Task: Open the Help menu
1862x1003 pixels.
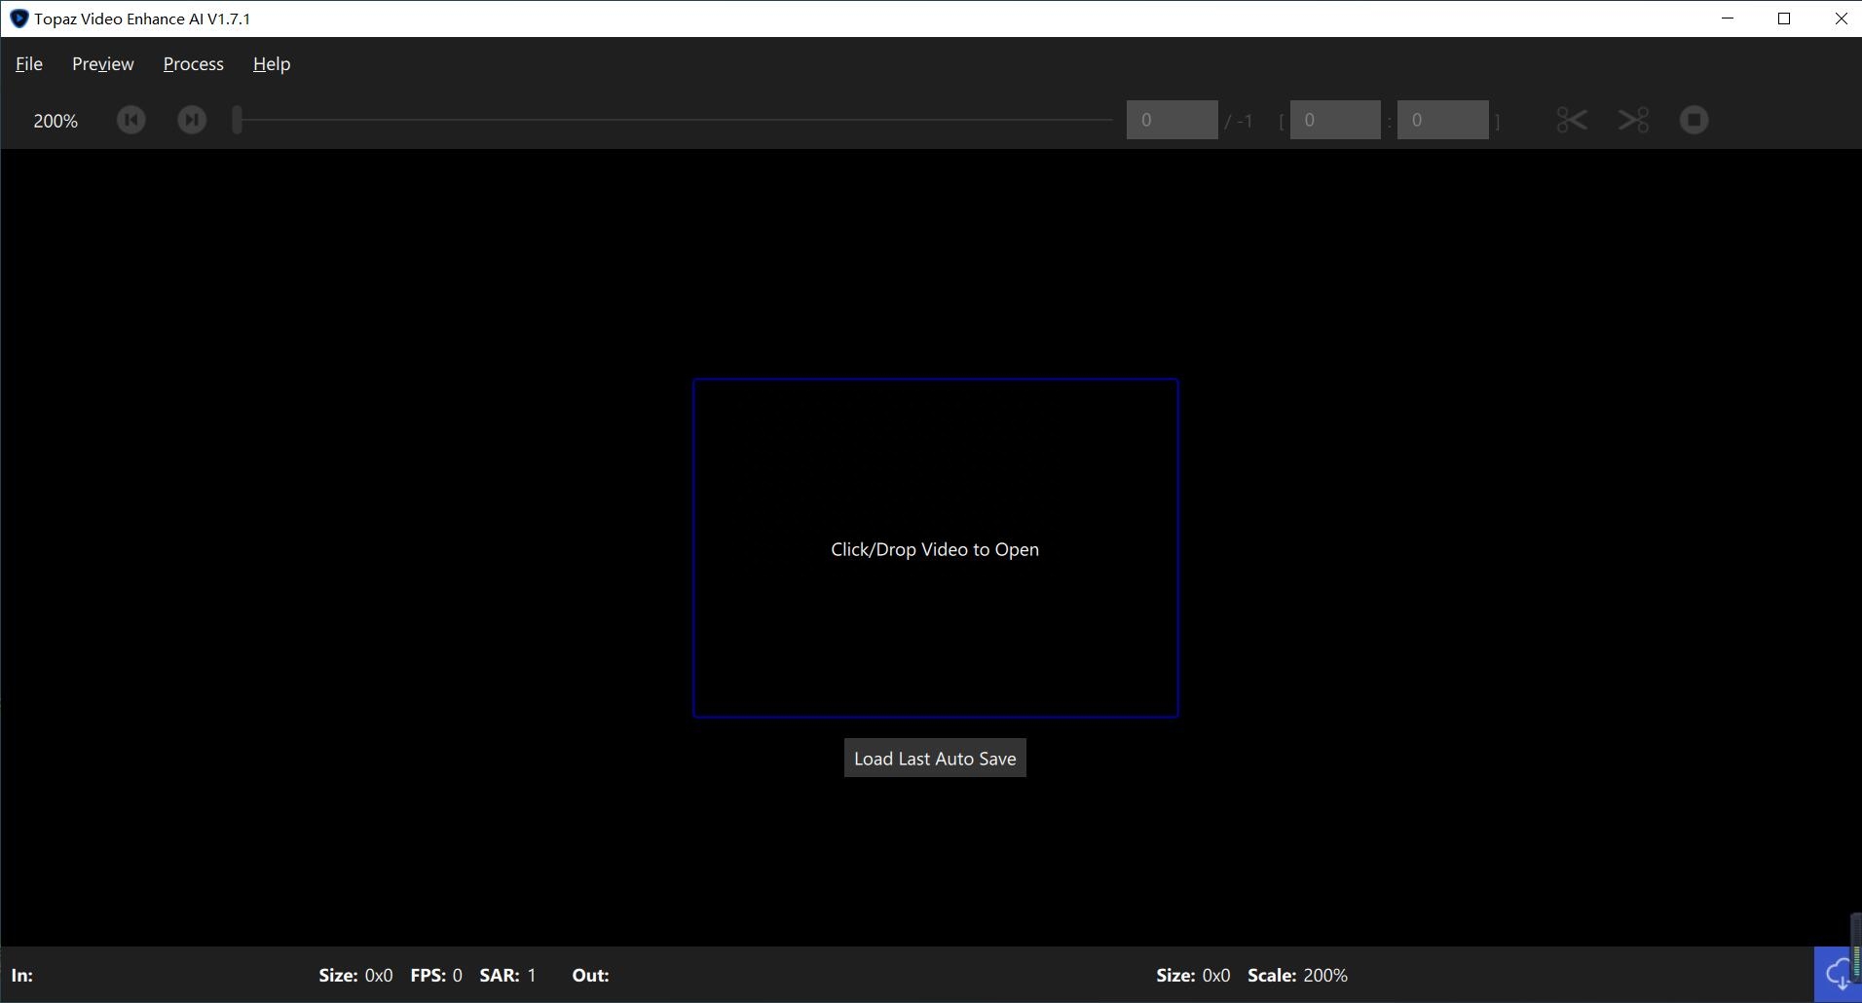Action: click(x=272, y=64)
